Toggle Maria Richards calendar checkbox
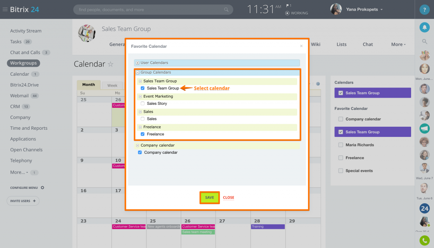This screenshot has width=434, height=248. 341,145
